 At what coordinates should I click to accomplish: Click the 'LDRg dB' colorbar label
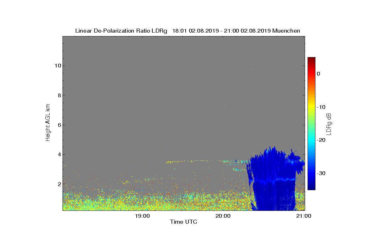[329, 124]
